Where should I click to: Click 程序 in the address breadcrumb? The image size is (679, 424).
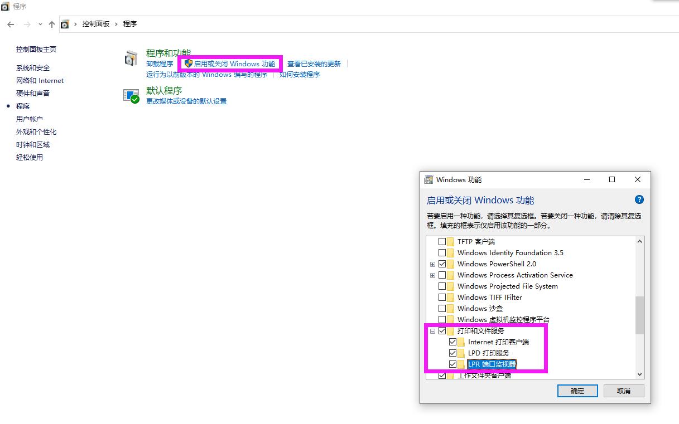pos(130,24)
